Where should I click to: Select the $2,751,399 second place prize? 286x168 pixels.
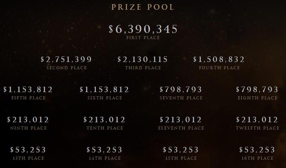coord(66,59)
